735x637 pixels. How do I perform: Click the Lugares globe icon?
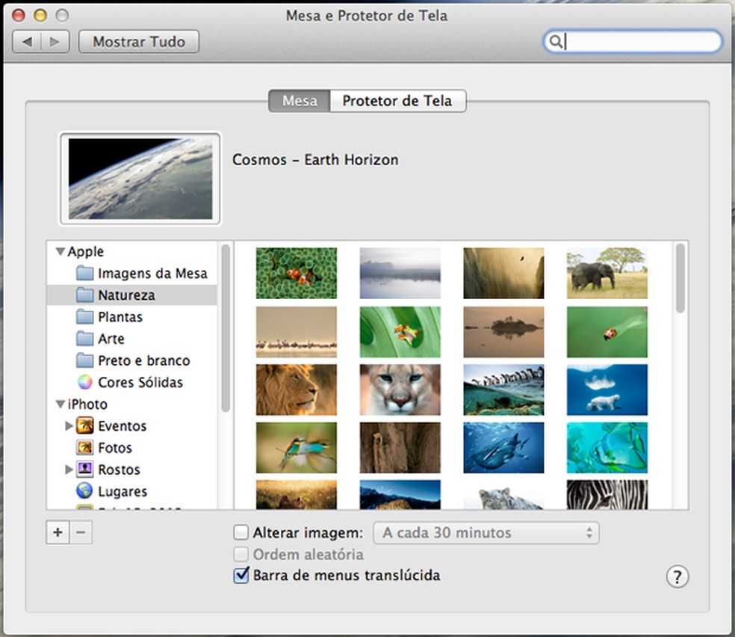(85, 491)
